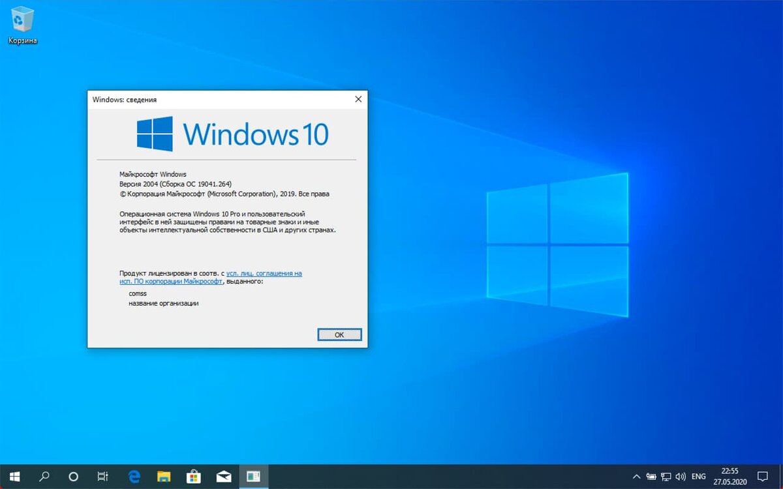This screenshot has width=783, height=489.
Task: Open the Mail app on taskbar
Action: point(224,477)
